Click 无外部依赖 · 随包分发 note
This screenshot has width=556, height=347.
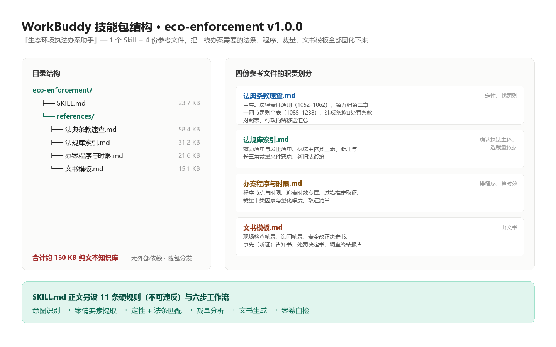click(162, 258)
